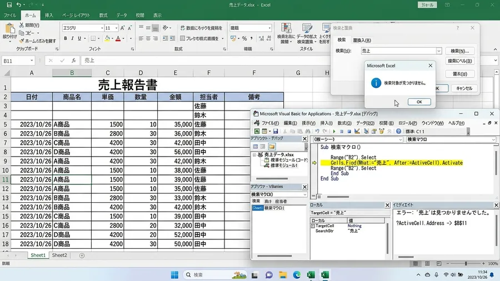Click the Save floppy icon in VBA toolbar
Image resolution: width=500 pixels, height=281 pixels.
[276, 131]
